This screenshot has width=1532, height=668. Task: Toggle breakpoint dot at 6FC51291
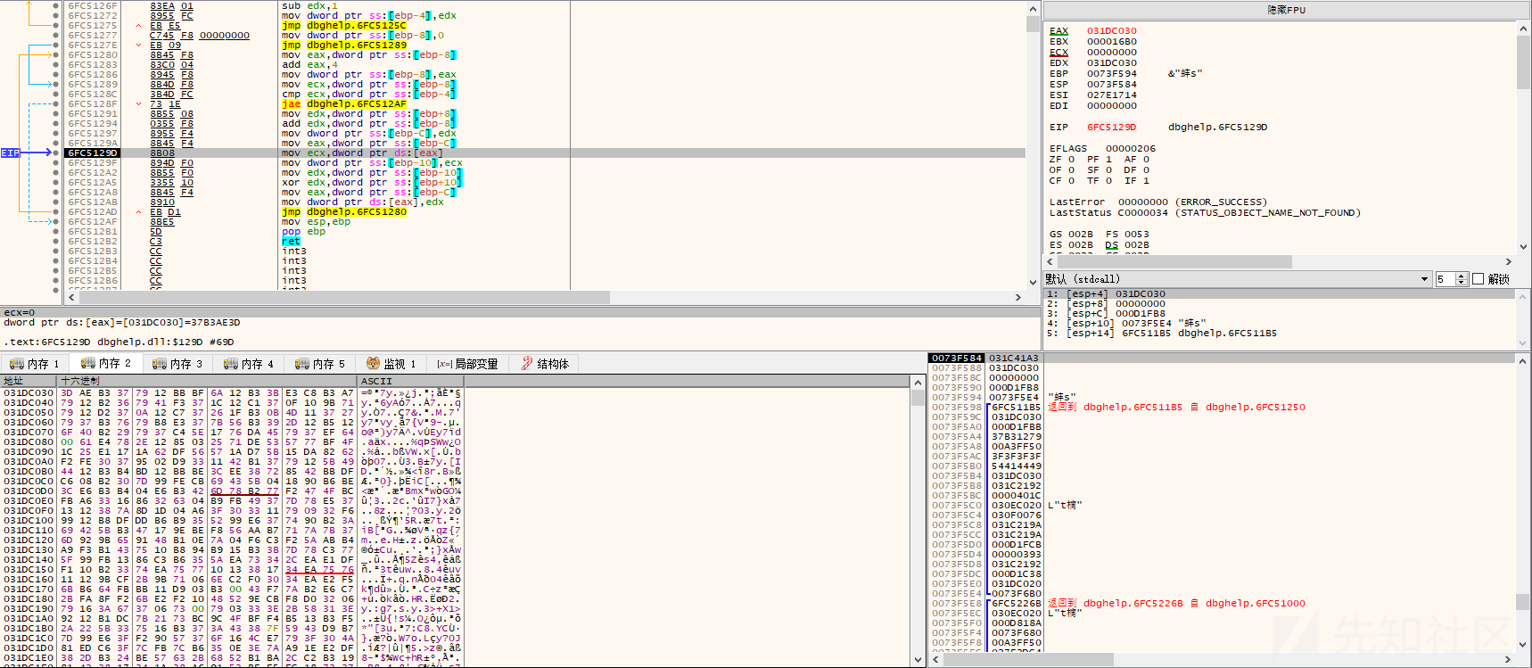[x=56, y=114]
